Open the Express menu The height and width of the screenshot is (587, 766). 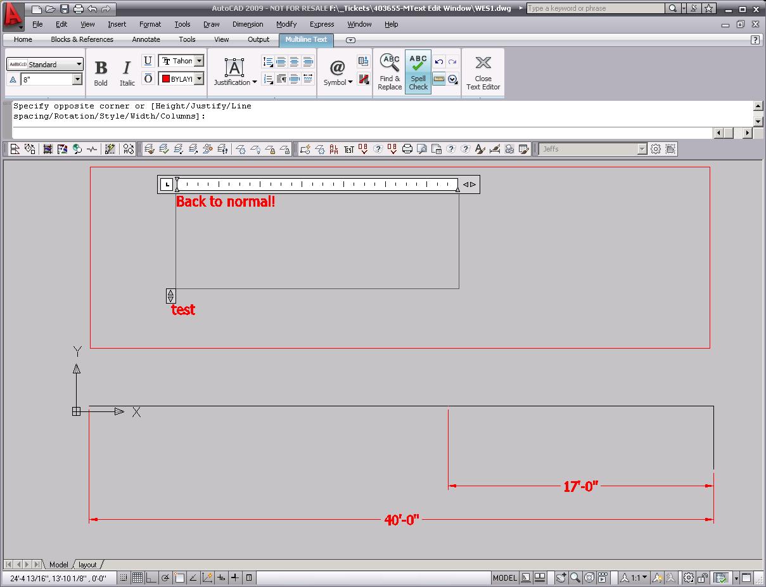pos(322,24)
